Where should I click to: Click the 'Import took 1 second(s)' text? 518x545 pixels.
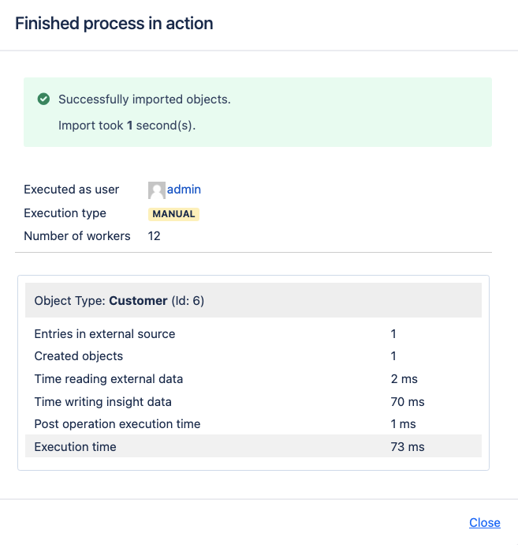click(126, 125)
